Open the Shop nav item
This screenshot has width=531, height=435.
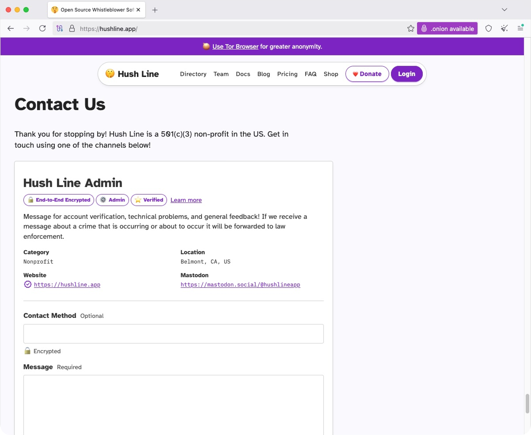click(x=331, y=74)
